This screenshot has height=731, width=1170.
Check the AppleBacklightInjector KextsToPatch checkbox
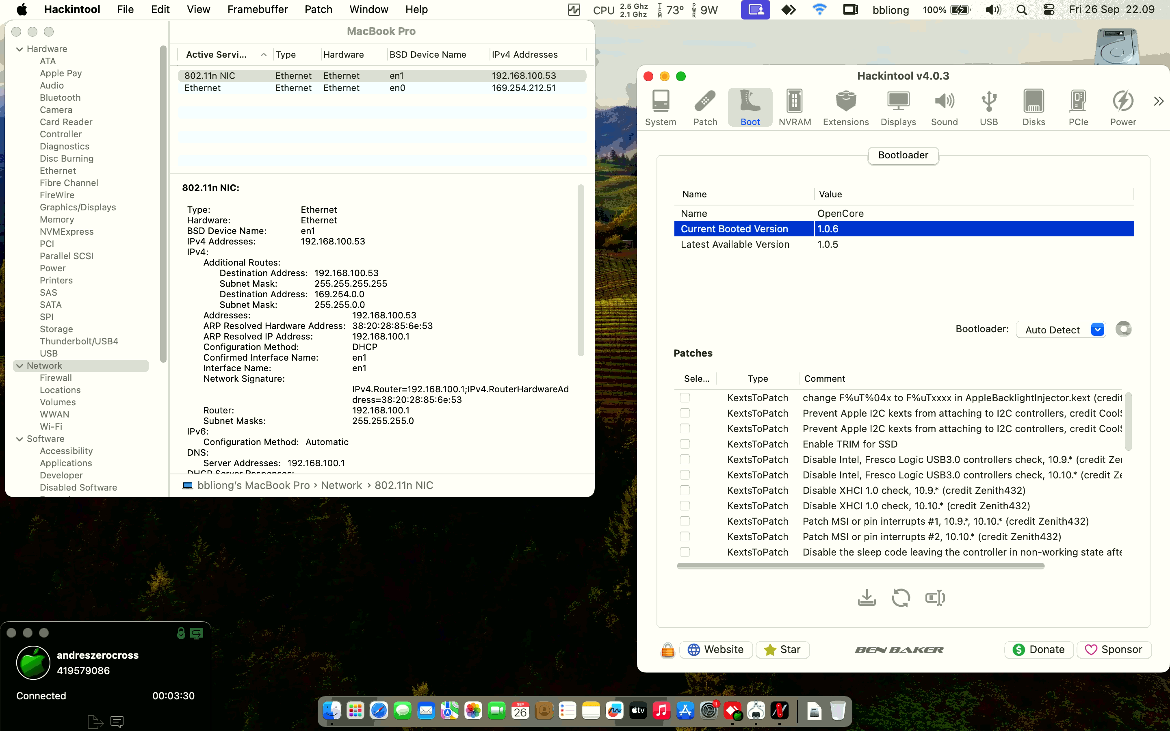click(685, 398)
